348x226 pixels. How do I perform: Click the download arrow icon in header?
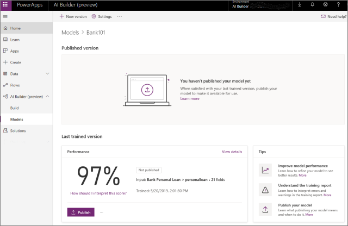(300, 5)
